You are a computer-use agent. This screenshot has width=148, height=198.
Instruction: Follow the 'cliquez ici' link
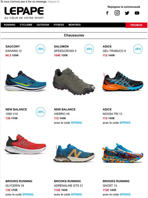click(x=54, y=2)
